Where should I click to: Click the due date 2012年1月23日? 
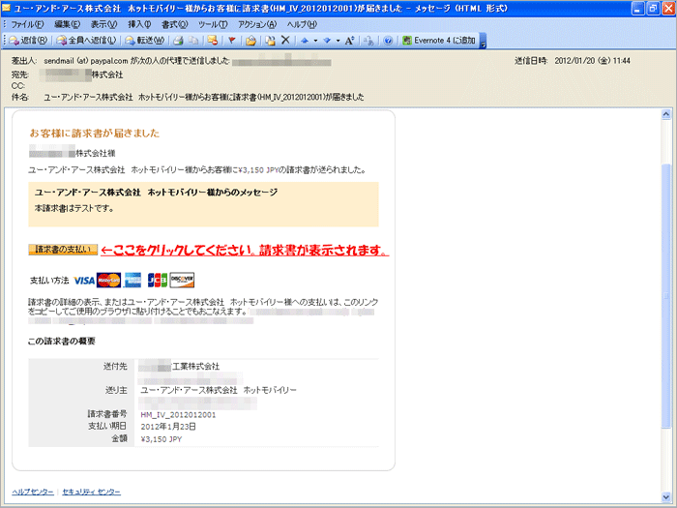click(x=168, y=427)
